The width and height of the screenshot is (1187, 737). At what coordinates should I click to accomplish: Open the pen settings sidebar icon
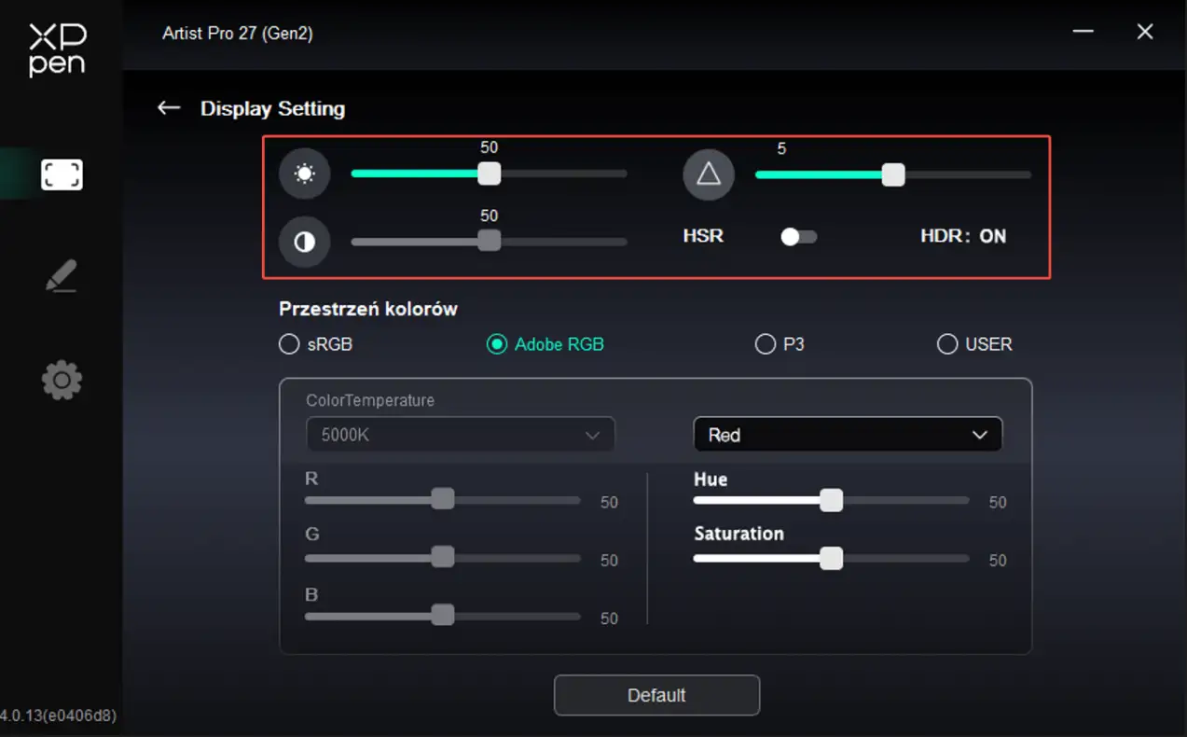[x=62, y=276]
